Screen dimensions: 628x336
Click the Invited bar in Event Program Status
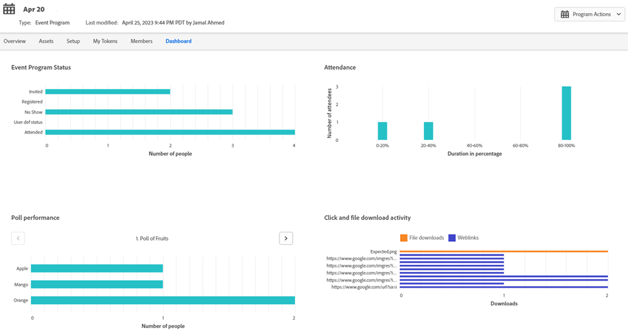coord(108,92)
